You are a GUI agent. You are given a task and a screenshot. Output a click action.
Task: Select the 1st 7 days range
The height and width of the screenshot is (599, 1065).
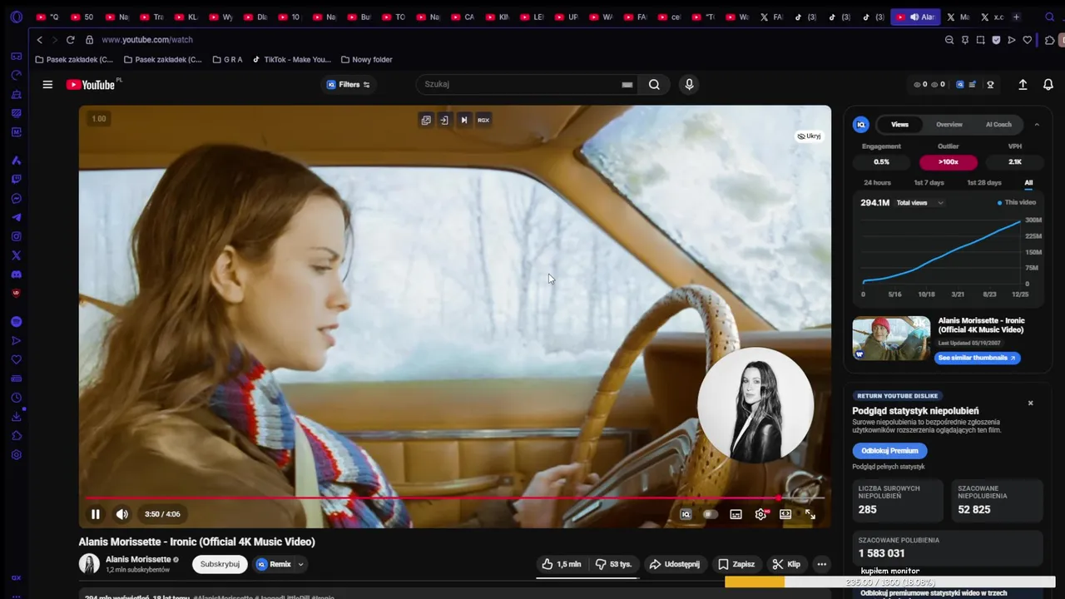point(929,182)
